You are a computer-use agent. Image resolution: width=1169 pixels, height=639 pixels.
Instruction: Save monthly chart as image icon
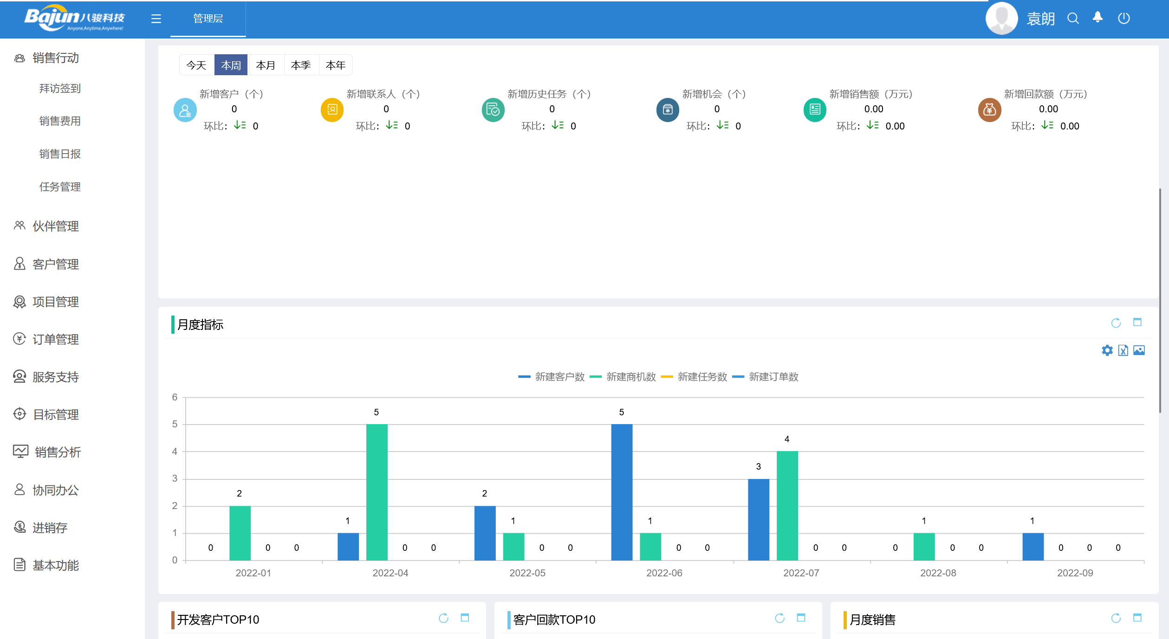pos(1139,350)
